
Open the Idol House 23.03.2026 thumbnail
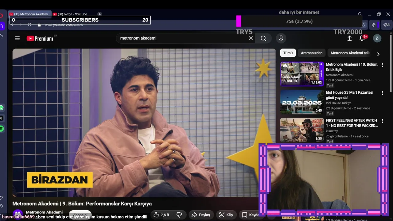(302, 102)
